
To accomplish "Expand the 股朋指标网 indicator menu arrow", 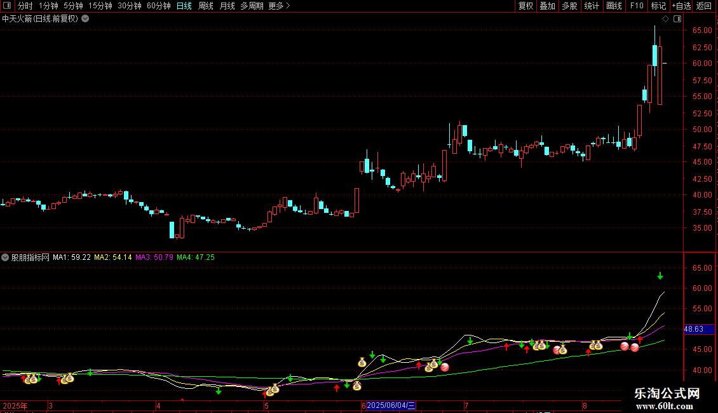I will [5, 257].
